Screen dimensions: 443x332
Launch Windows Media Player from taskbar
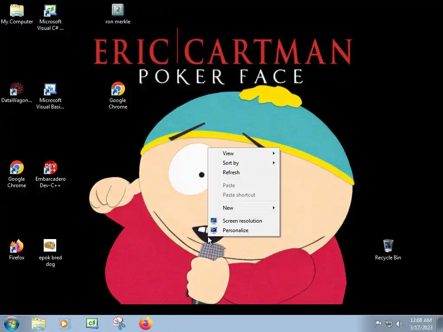(x=65, y=323)
